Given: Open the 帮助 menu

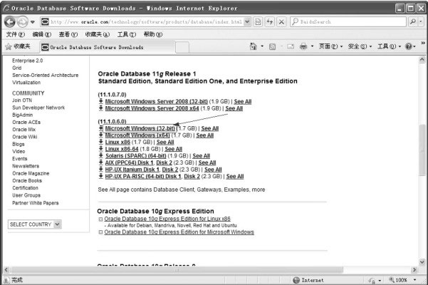Looking at the screenshot, I should 153,34.
